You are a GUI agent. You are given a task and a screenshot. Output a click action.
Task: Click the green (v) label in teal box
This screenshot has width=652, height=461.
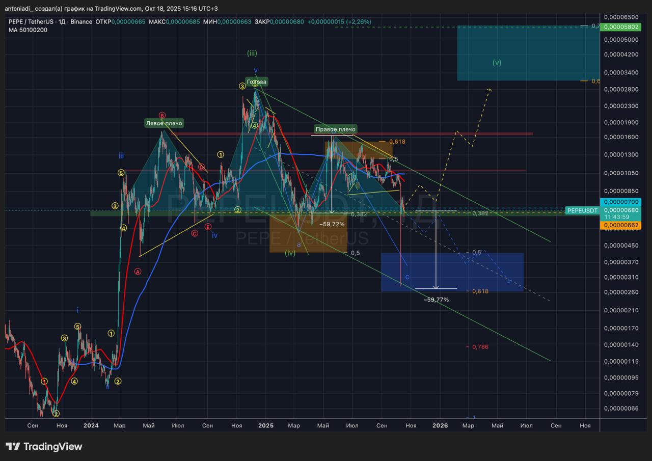pyautogui.click(x=497, y=63)
